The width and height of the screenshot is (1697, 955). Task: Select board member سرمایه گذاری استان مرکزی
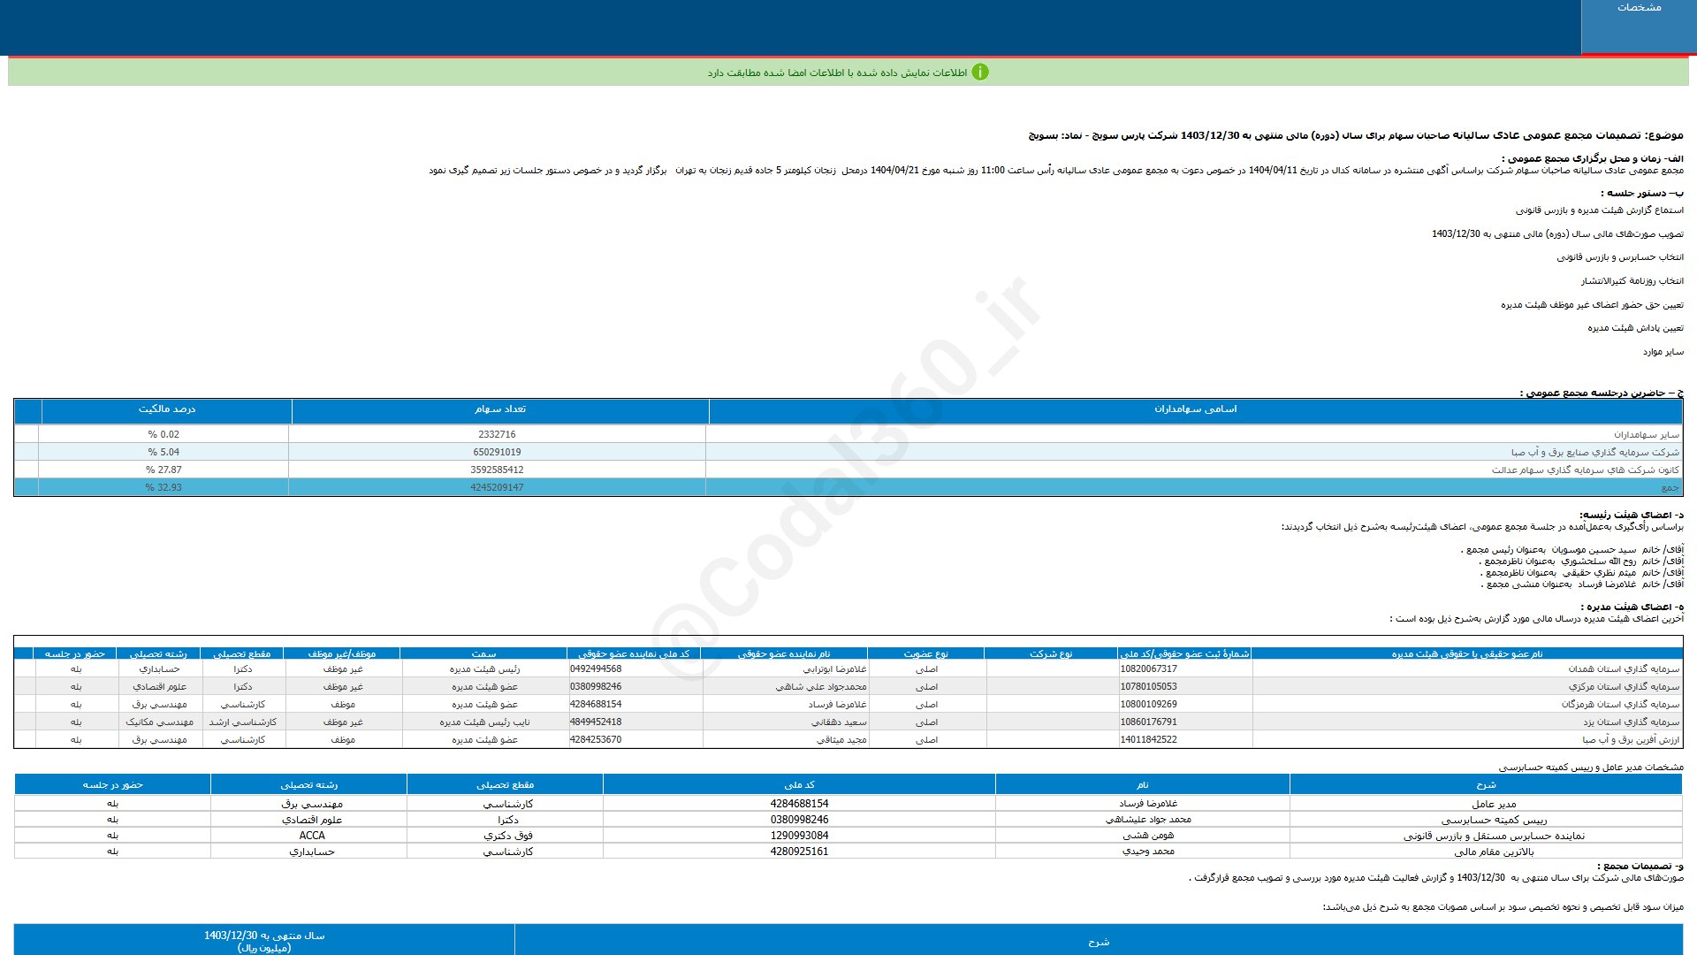coord(1624,687)
